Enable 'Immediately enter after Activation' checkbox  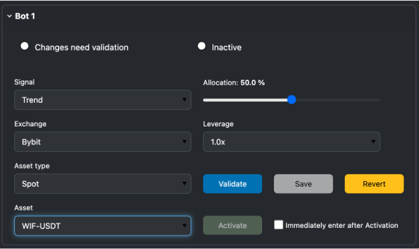278,225
